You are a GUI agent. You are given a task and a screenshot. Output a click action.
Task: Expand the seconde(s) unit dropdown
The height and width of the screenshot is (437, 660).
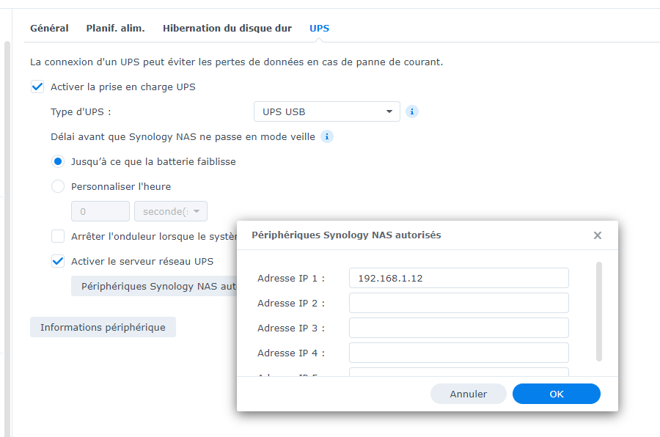point(171,211)
